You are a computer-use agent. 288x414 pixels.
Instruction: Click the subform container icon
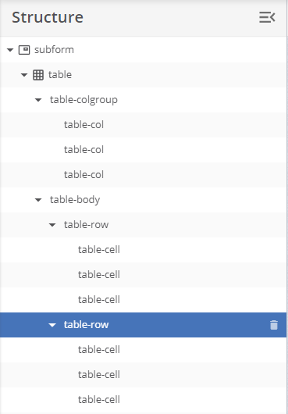[24, 50]
